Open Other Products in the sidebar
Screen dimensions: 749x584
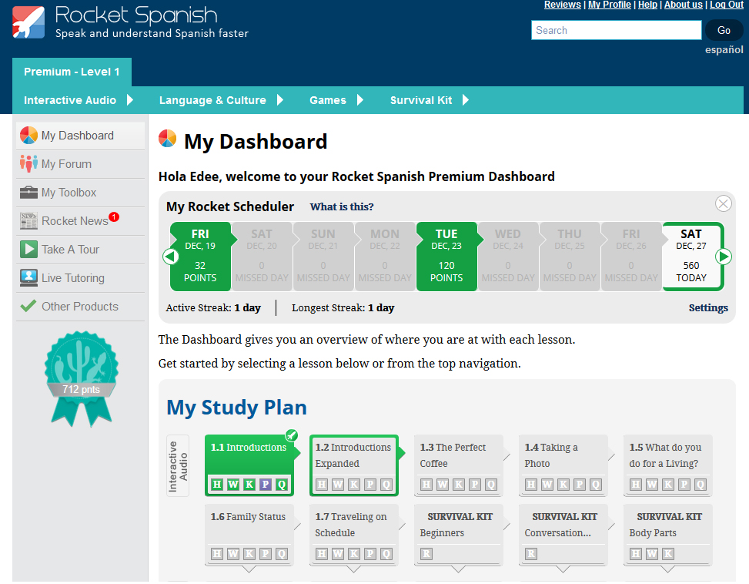click(80, 307)
